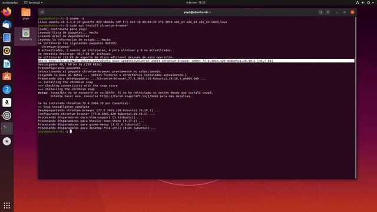Click the volume speaker icon
This screenshot has width=377, height=212.
363,2
